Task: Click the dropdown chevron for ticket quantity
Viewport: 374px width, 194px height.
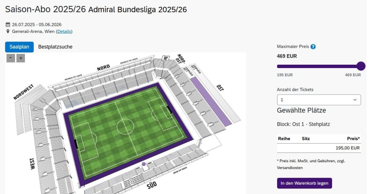Action: pyautogui.click(x=355, y=100)
